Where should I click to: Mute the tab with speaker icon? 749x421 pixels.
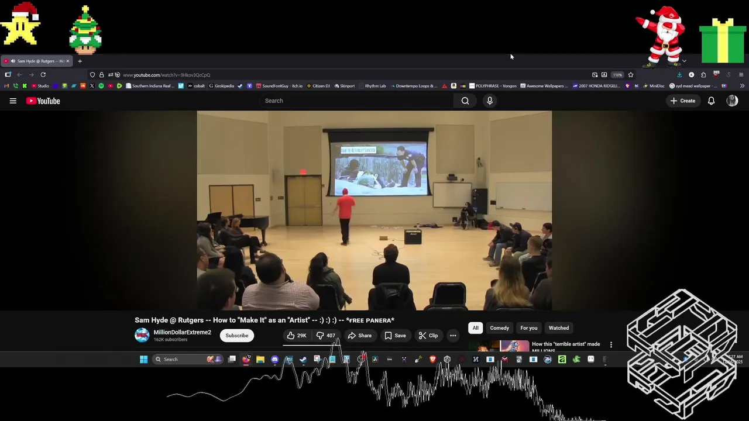click(x=13, y=61)
